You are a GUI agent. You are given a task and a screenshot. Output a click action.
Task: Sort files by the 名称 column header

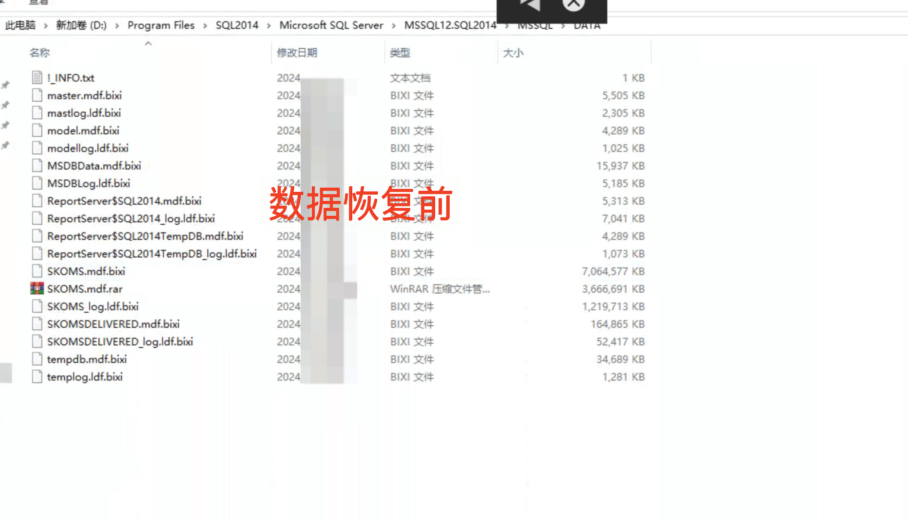[40, 53]
